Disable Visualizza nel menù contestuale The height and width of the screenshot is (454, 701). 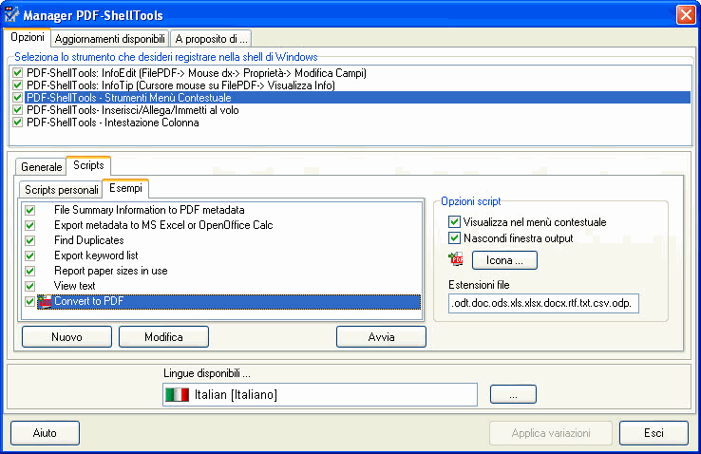pyautogui.click(x=454, y=221)
